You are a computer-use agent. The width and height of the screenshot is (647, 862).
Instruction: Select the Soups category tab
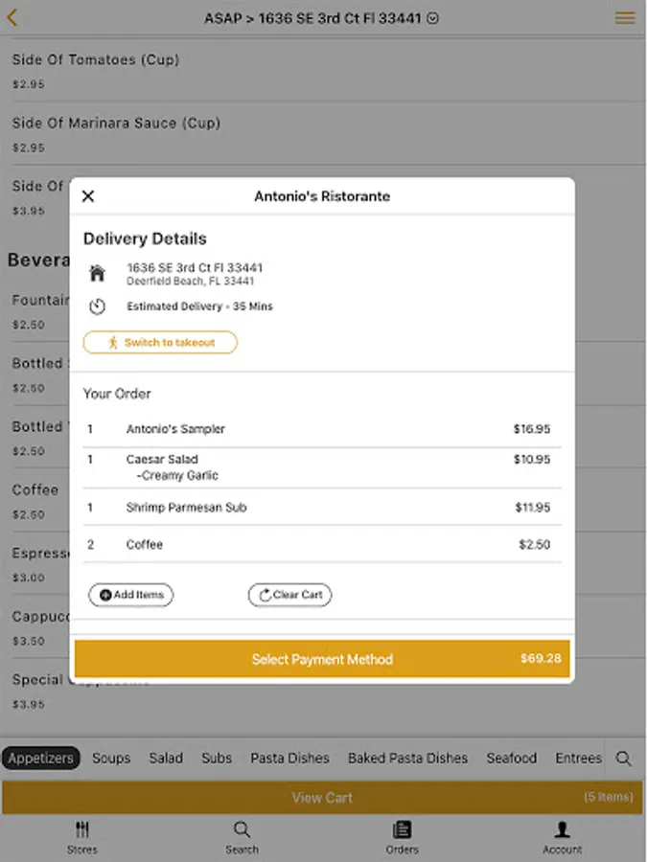(111, 758)
